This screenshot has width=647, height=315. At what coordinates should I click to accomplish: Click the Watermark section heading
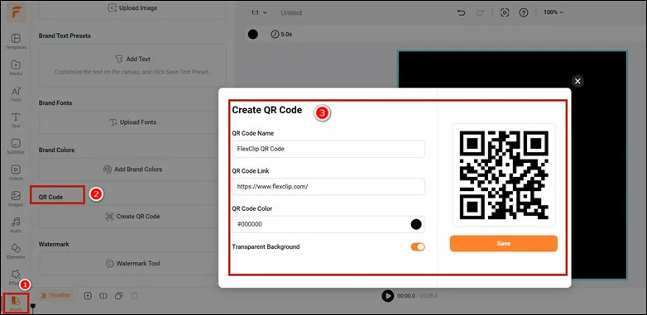click(x=54, y=244)
